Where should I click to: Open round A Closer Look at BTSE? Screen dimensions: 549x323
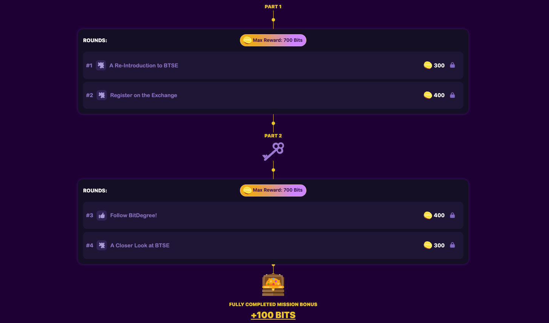[140, 245]
